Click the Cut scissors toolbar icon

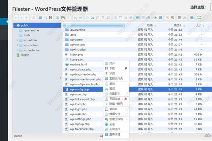[93, 18]
